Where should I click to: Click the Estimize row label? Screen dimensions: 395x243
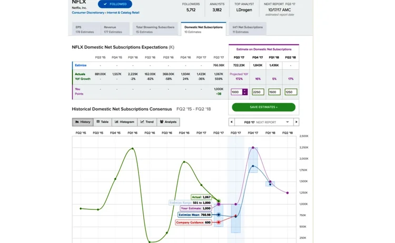click(81, 65)
